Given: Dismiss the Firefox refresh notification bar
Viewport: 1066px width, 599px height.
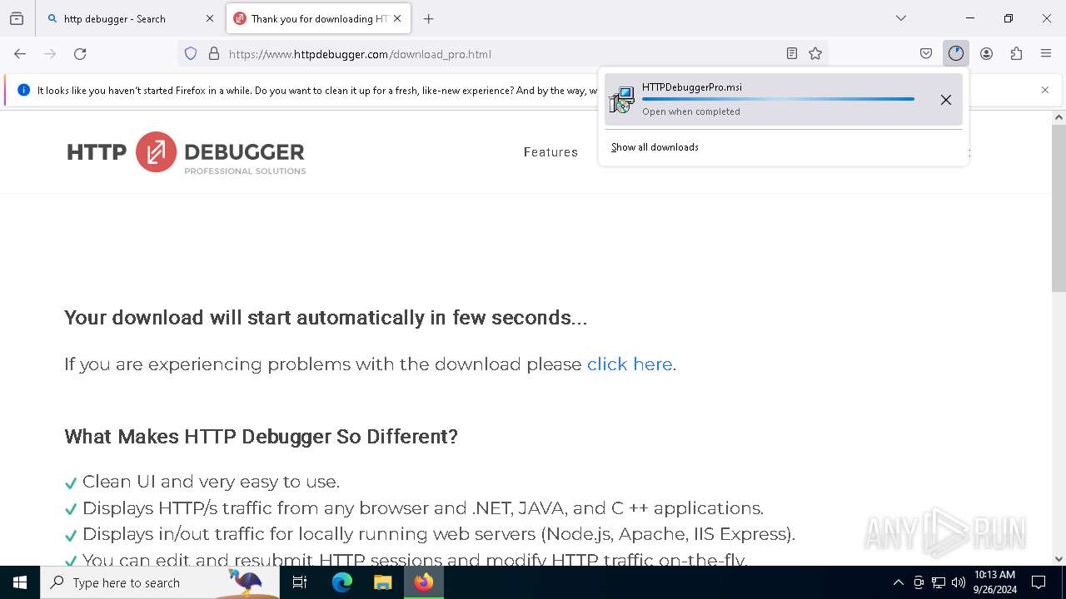Looking at the screenshot, I should point(1045,90).
